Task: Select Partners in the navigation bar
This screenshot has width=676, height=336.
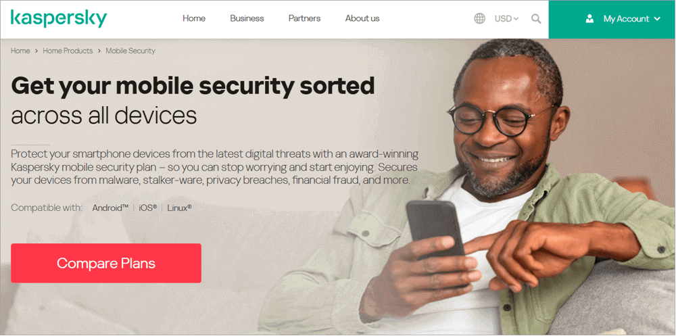Action: pyautogui.click(x=304, y=18)
